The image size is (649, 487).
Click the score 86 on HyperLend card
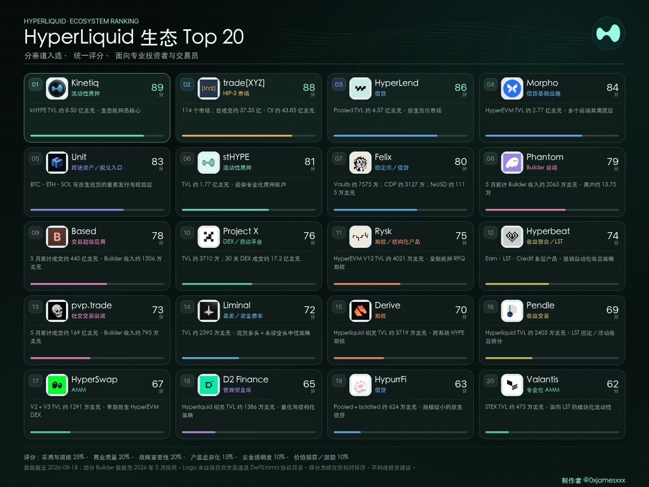pyautogui.click(x=461, y=88)
